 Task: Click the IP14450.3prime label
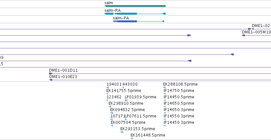click(x=179, y=122)
